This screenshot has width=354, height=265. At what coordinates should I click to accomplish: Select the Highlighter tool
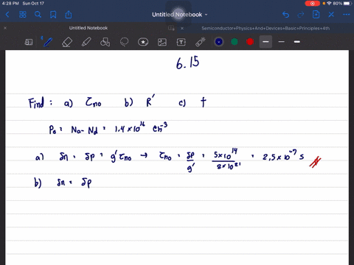click(x=86, y=42)
